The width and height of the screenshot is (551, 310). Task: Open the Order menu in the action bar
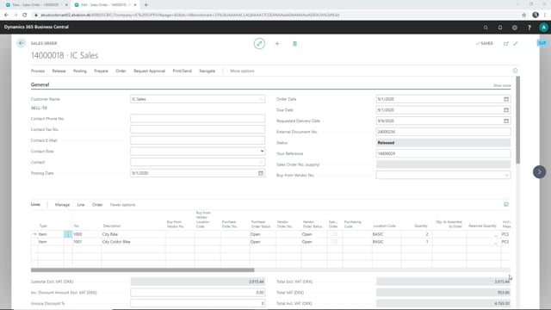point(121,71)
